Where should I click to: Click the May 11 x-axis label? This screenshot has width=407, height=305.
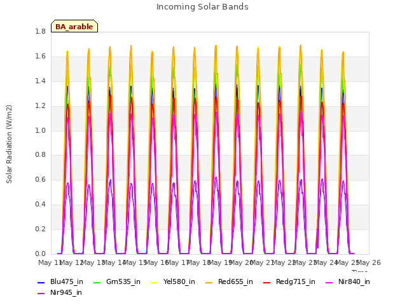tap(50, 262)
